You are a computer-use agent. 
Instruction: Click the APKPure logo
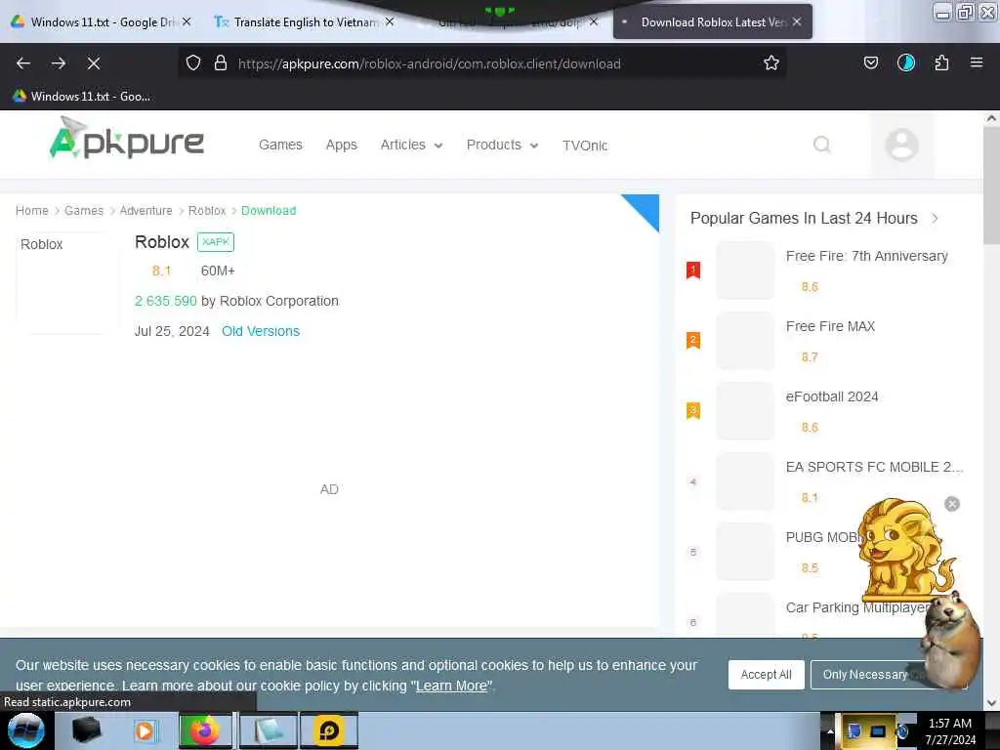pyautogui.click(x=126, y=138)
